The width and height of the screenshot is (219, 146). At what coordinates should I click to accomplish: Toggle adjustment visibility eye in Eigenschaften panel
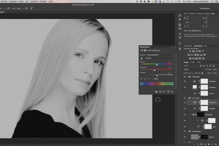tap(168, 92)
